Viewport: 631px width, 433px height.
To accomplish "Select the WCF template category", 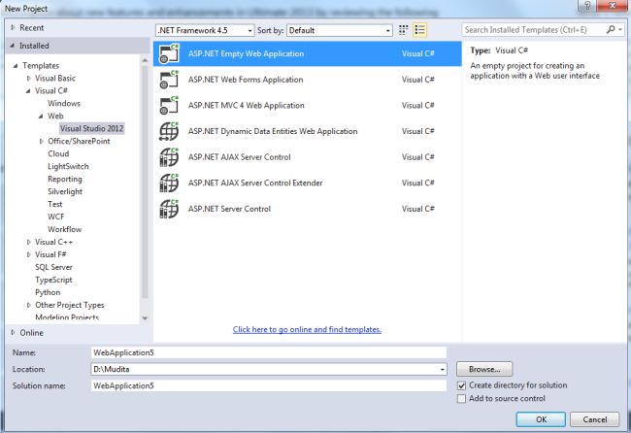I will tap(56, 216).
